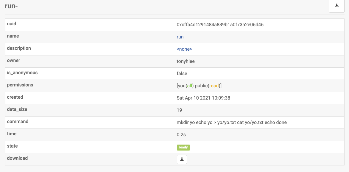The width and height of the screenshot is (349, 172).
Task: Click the small download symbol inside the table
Action: click(182, 159)
